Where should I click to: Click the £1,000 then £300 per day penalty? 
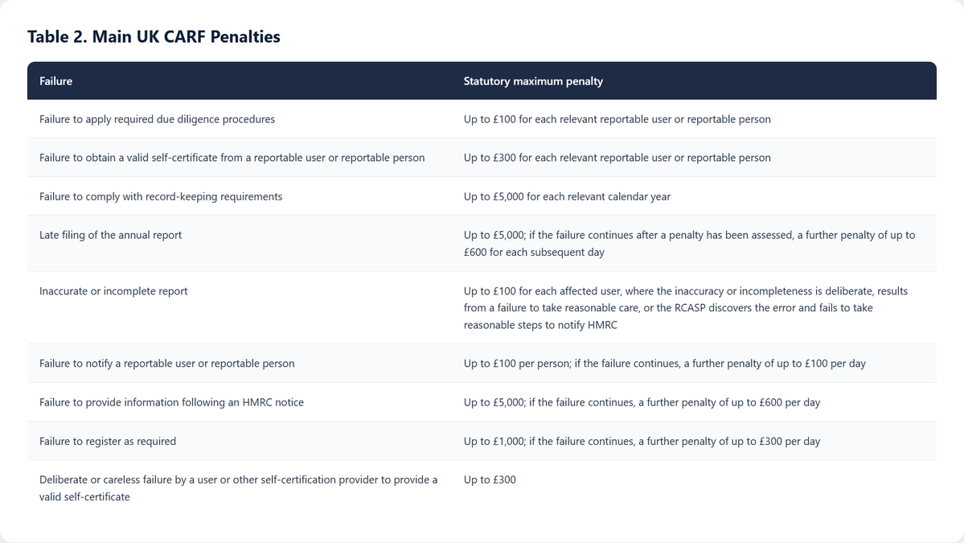[x=642, y=441]
